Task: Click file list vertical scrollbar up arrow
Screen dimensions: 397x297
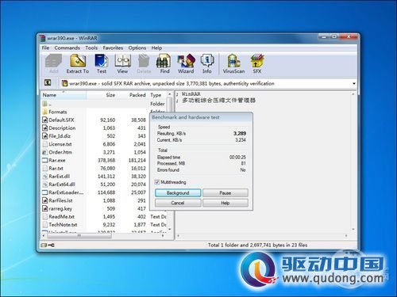Action: pyautogui.click(x=170, y=94)
